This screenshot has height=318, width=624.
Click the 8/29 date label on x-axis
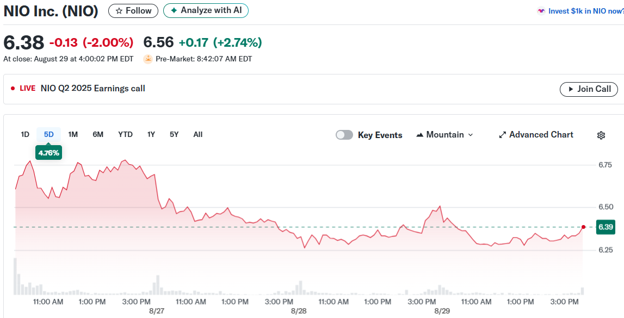442,311
